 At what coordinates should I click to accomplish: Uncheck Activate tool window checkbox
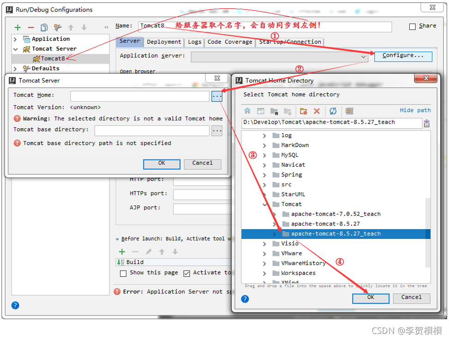pos(186,274)
